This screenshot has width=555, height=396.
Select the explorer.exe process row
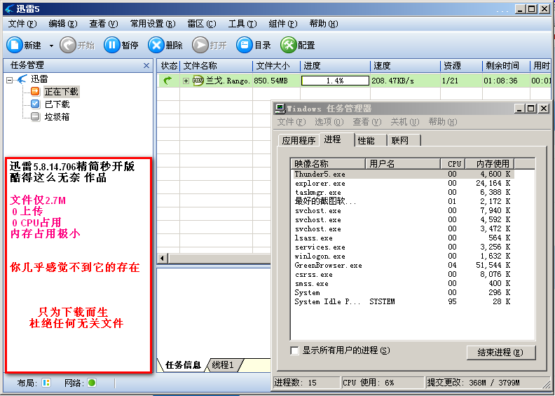point(402,184)
